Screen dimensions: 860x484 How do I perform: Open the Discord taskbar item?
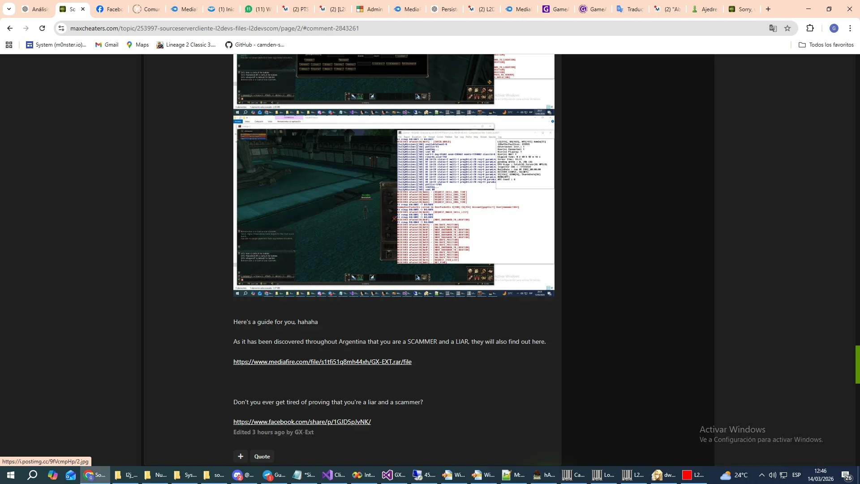coord(244,475)
